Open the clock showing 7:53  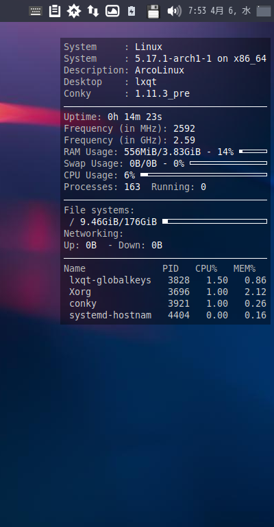pos(219,11)
